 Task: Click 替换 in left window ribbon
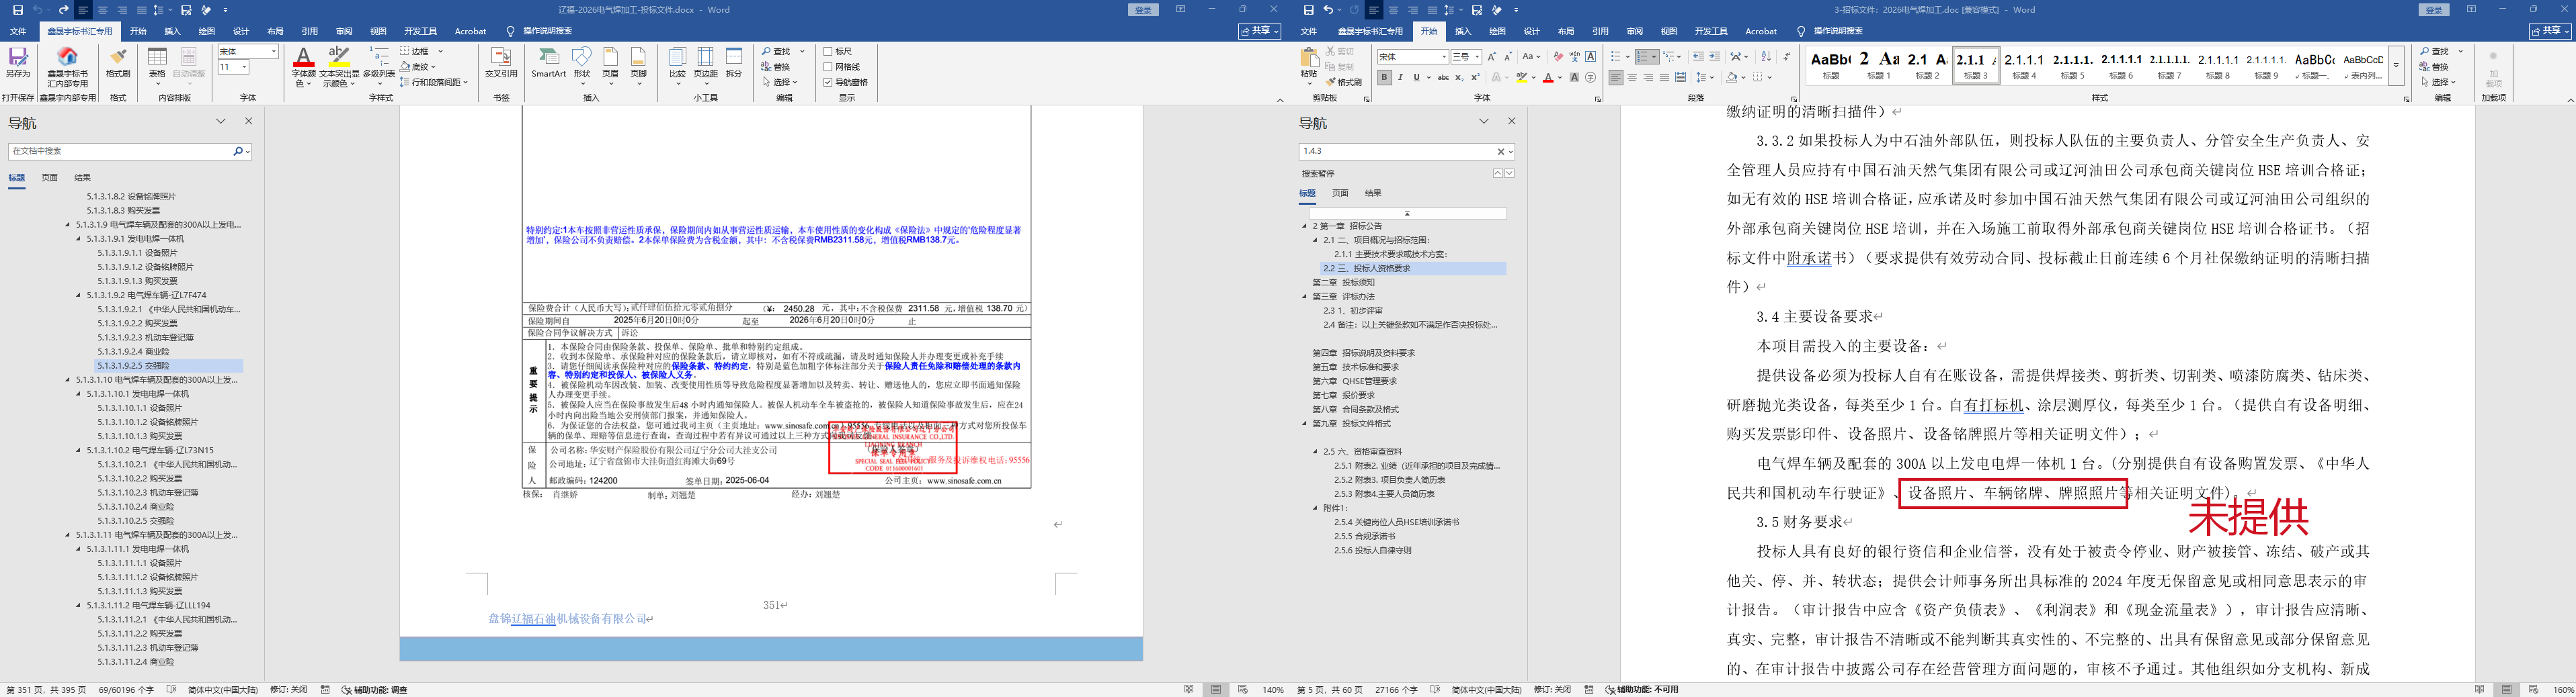point(775,67)
